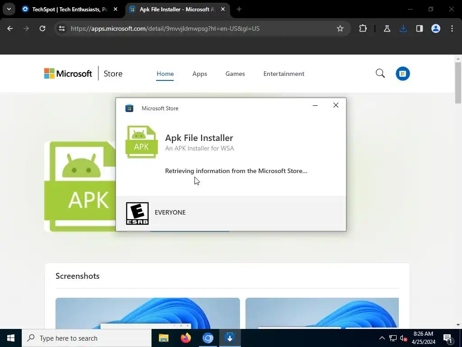The width and height of the screenshot is (462, 347).
Task: Show browser downloads
Action: click(x=403, y=28)
